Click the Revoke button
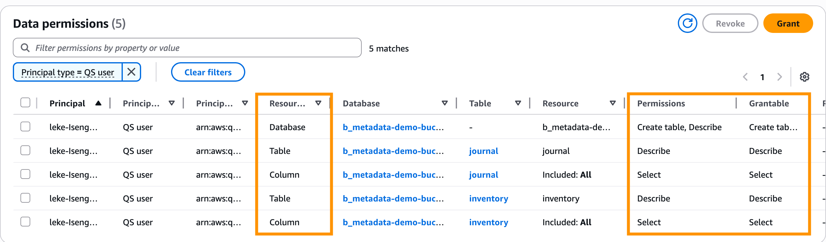 click(730, 23)
